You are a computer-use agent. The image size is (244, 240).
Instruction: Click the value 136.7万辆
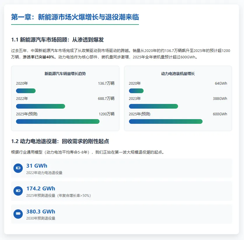tap(106, 84)
